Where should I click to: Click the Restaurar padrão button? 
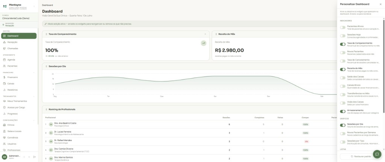click(361, 156)
